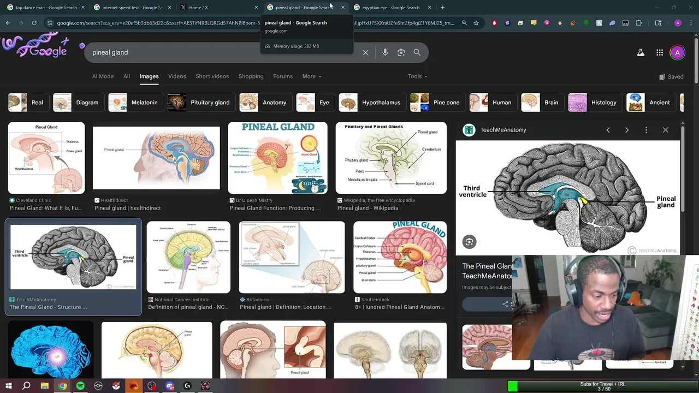
Task: Open the Spotify icon in the taskbar
Action: point(80,386)
